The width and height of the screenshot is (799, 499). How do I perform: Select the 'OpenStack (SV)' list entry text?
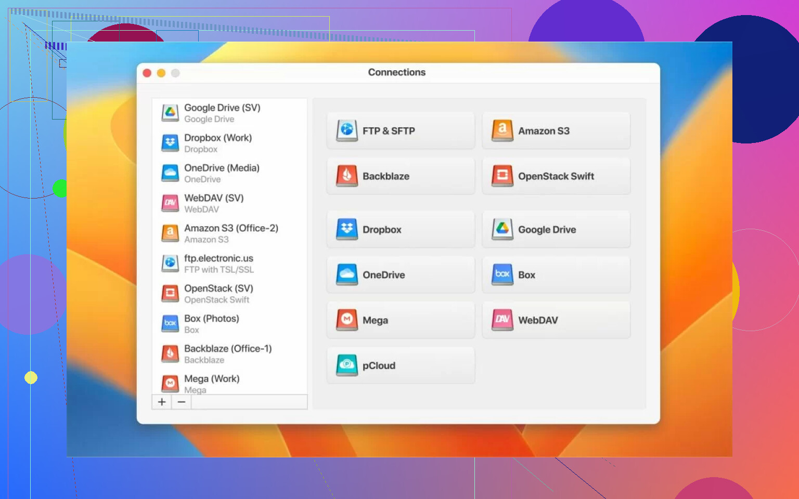coord(218,288)
